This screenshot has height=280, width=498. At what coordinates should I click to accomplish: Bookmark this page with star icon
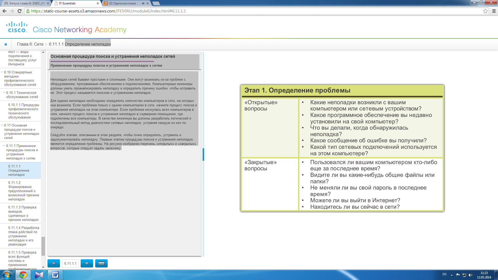pos(485,11)
